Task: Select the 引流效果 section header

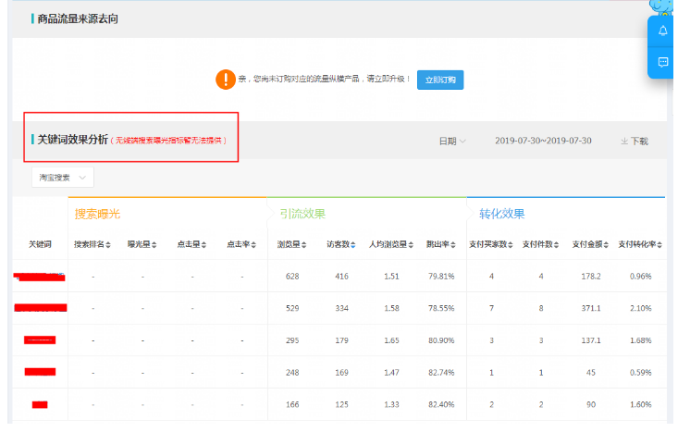Action: click(302, 214)
